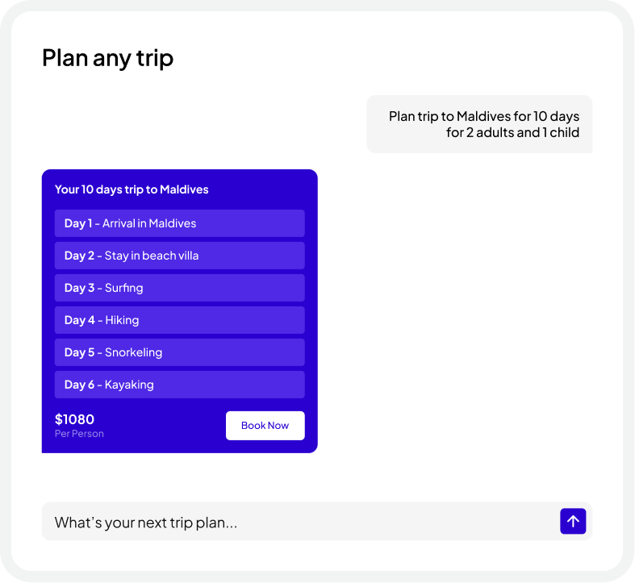Select Day 1 Arrival in Maldives item
635x583 pixels.
[179, 223]
